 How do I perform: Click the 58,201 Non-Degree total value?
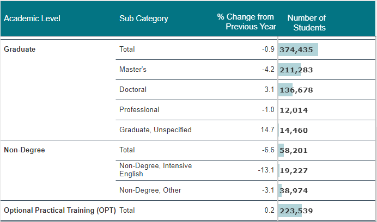tap(293, 150)
